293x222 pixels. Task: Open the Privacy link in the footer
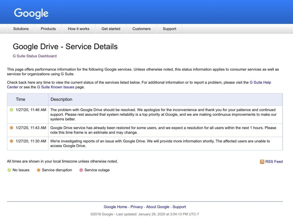(x=136, y=207)
